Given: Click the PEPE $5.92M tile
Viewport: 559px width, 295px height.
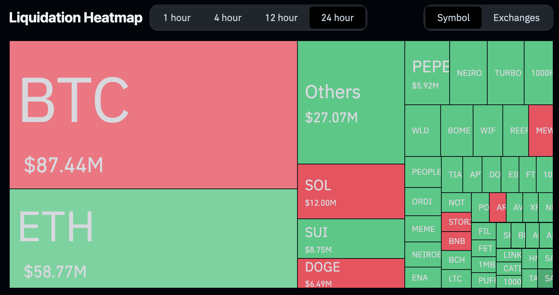Looking at the screenshot, I should point(427,73).
